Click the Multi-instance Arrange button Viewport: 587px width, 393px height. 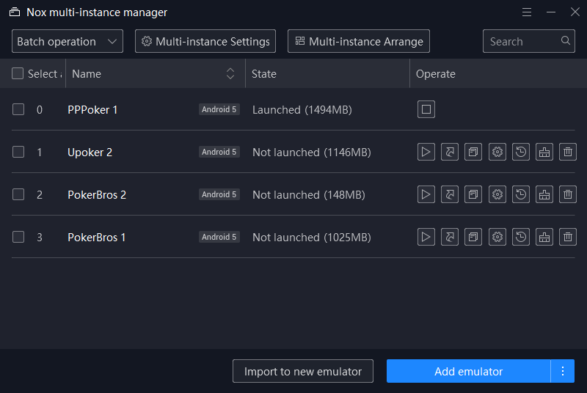tap(358, 42)
